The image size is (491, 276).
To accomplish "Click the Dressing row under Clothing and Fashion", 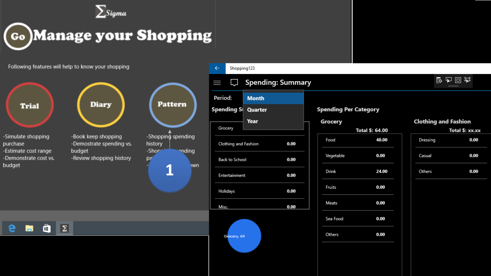I will (x=451, y=140).
